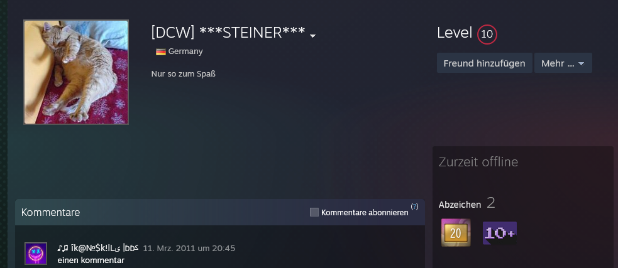This screenshot has width=618, height=268.
Task: Open the Mehr ... dropdown menu
Action: 563,63
